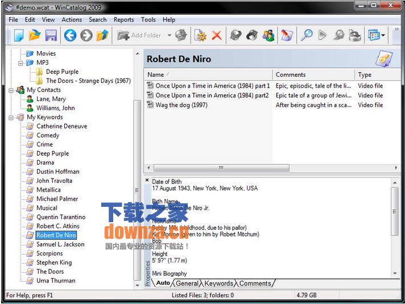Sort list by Name column header
This screenshot has height=304, width=405.
(208, 74)
